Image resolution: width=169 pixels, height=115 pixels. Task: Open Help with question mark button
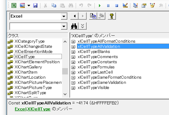[112, 16]
